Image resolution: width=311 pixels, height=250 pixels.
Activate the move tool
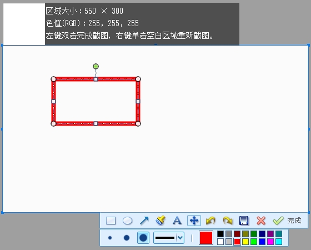click(194, 221)
